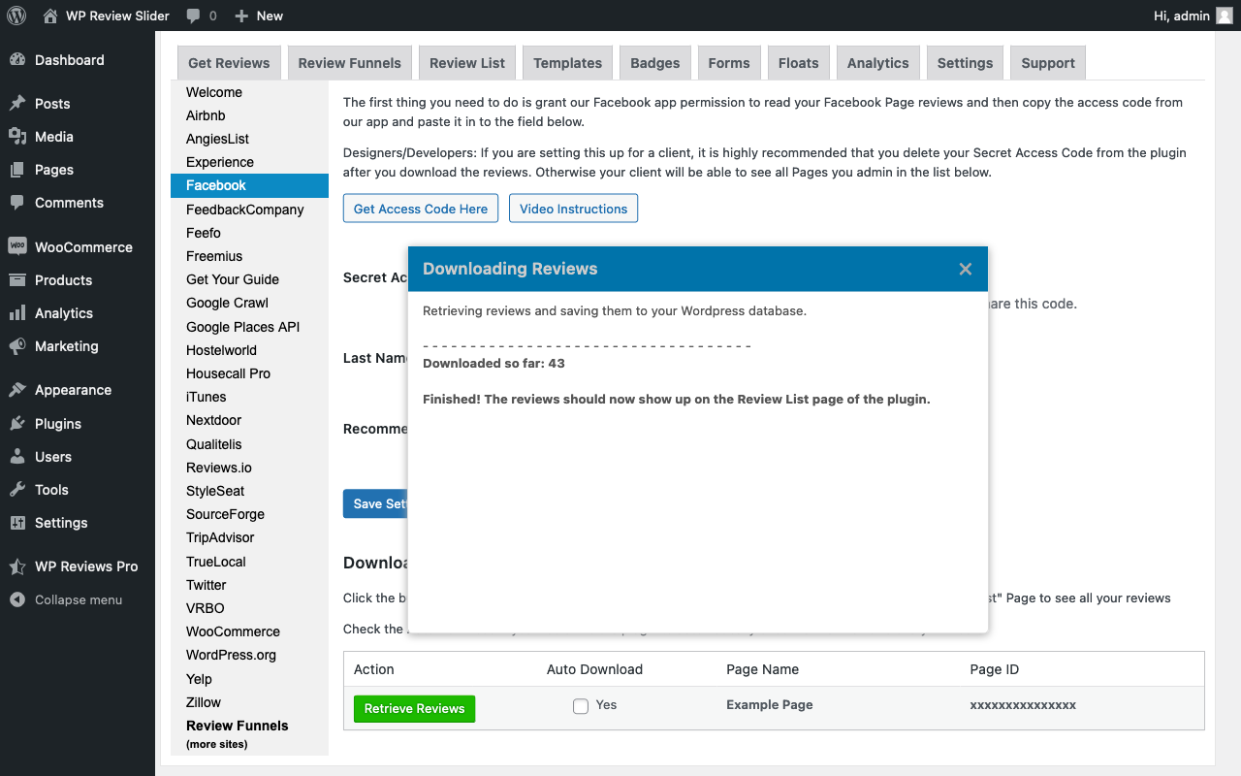Click the Hi, admin account text
1241x776 pixels.
pos(1182,16)
